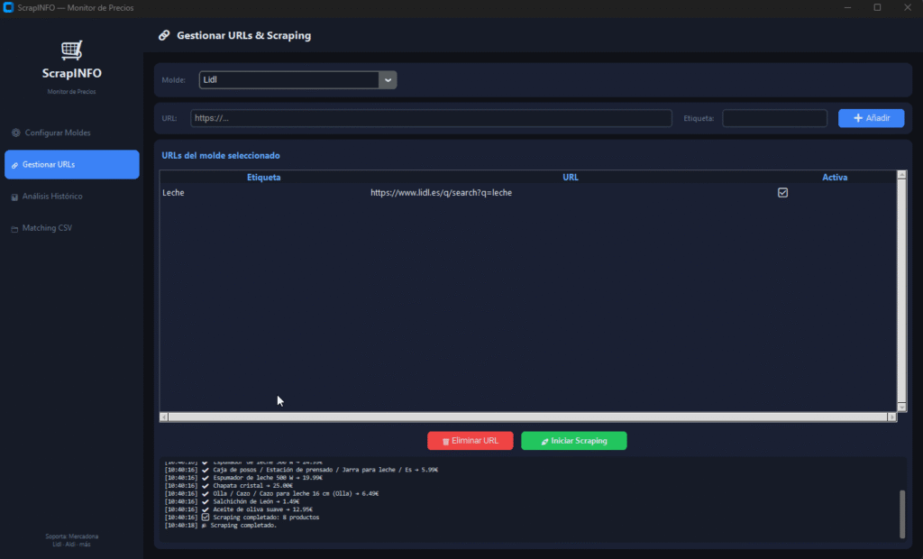Click the Matching CSV sidebar icon
The height and width of the screenshot is (559, 923).
[x=14, y=229]
